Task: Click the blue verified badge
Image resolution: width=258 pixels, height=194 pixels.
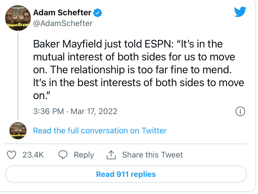Action: click(97, 12)
